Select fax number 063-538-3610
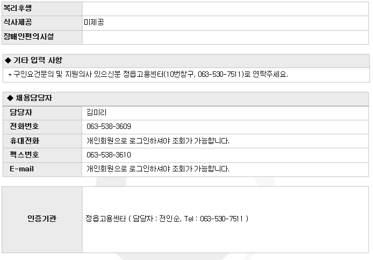This screenshot has height=260, width=373. tap(109, 155)
